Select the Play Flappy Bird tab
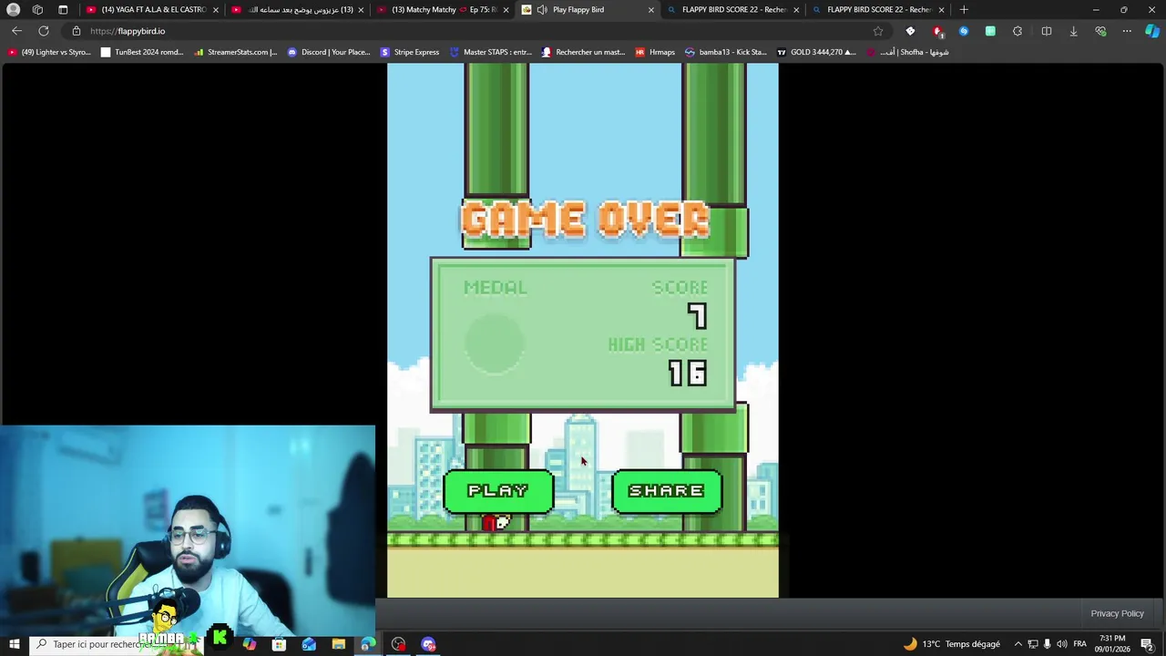 [588, 9]
